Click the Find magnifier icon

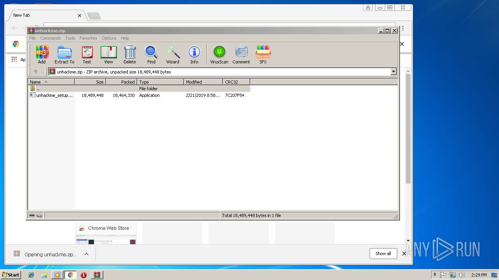click(151, 55)
